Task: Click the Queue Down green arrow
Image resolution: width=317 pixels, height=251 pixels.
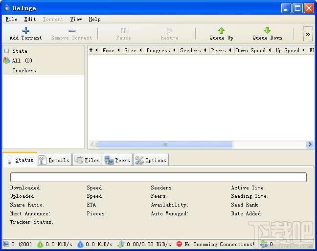Action: pos(267,31)
